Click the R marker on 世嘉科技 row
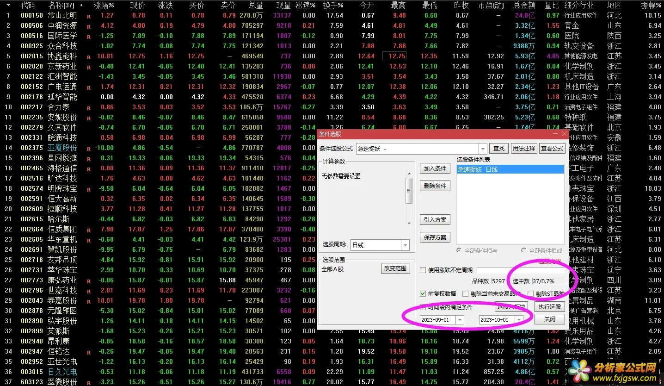This screenshot has width=664, height=386. (x=89, y=291)
